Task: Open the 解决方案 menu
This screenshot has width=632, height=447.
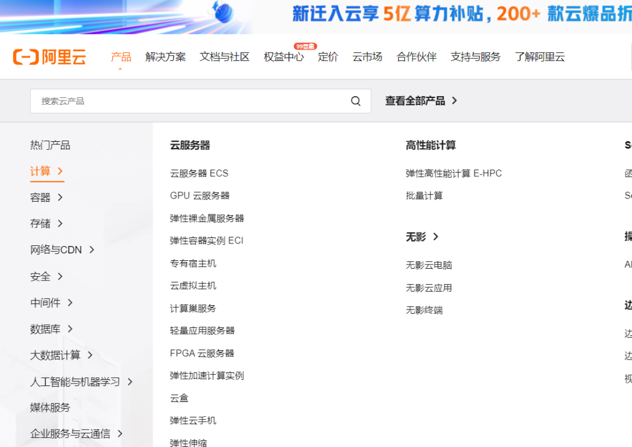Action: tap(165, 57)
